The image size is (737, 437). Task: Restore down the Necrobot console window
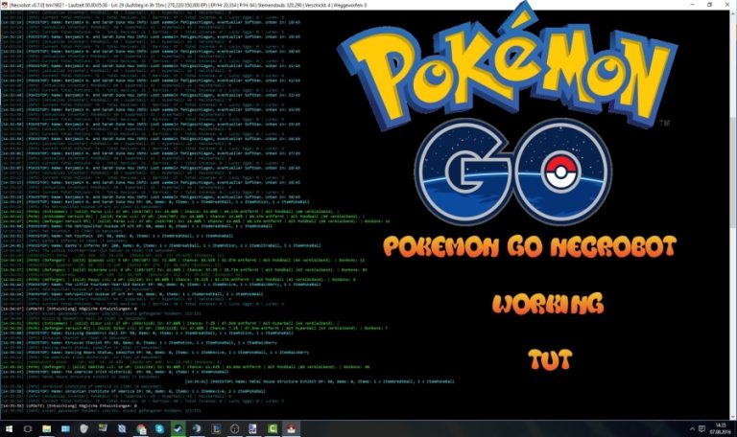[710, 4]
